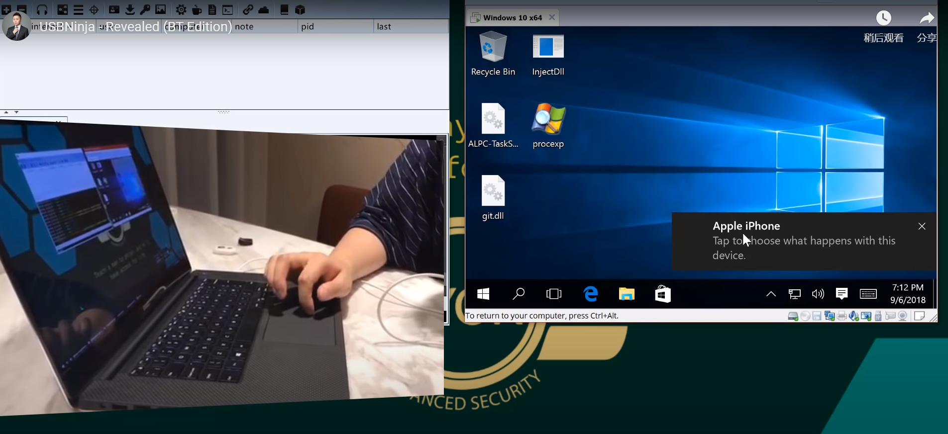Viewport: 948px width, 434px height.
Task: Click the VM CD/DVD drive status icon
Action: click(x=805, y=316)
